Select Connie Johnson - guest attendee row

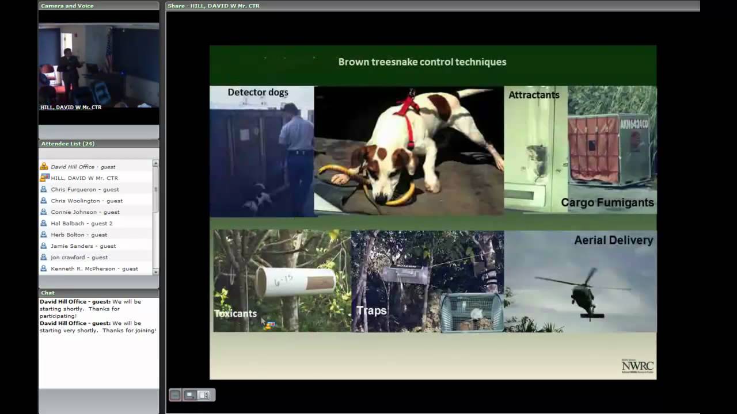click(96, 212)
